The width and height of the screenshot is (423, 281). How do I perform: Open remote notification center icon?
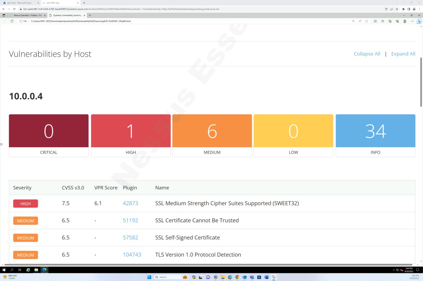(417, 270)
